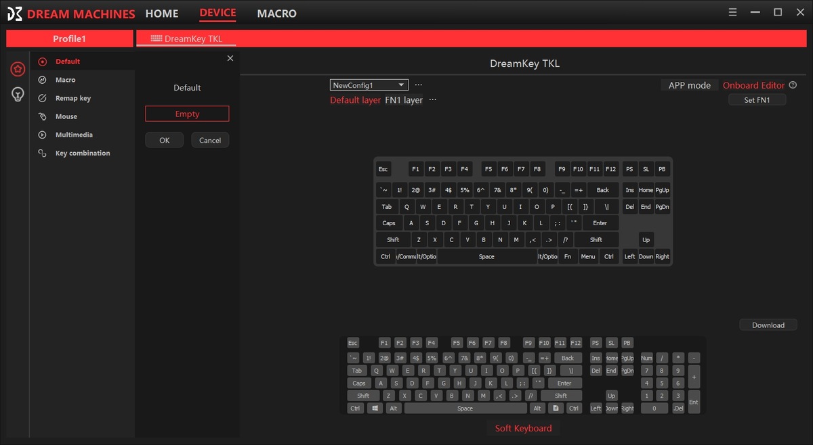Click the Download button
The image size is (813, 445).
[768, 325]
